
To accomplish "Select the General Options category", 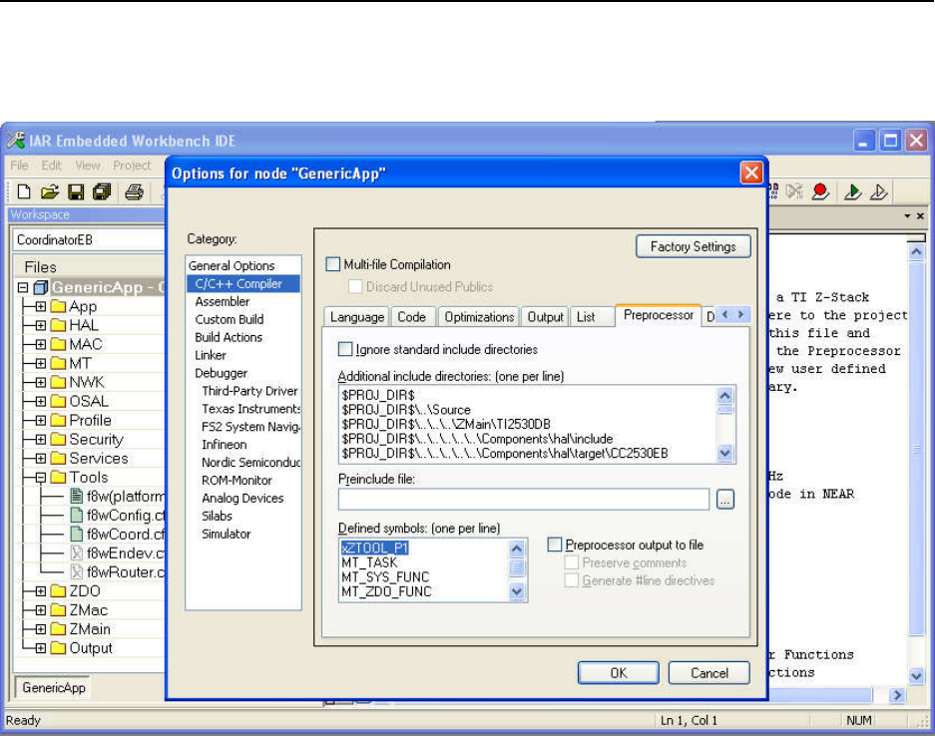I will pyautogui.click(x=232, y=266).
